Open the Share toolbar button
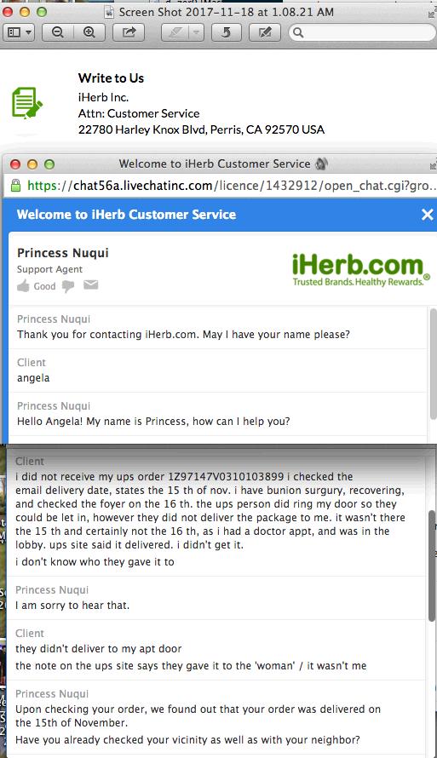 click(129, 32)
